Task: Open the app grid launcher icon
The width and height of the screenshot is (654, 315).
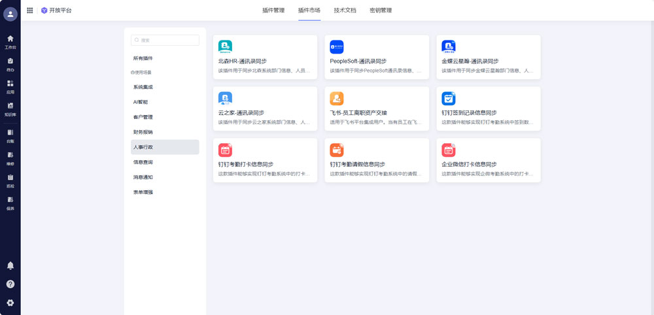Action: point(30,10)
